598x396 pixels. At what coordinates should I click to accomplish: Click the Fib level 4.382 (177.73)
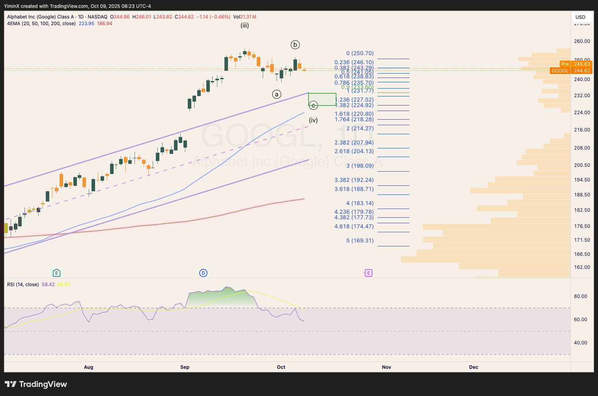pos(354,217)
